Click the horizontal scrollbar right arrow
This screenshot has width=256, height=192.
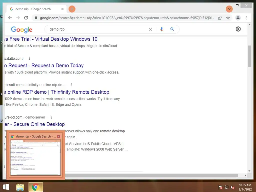click(245, 175)
